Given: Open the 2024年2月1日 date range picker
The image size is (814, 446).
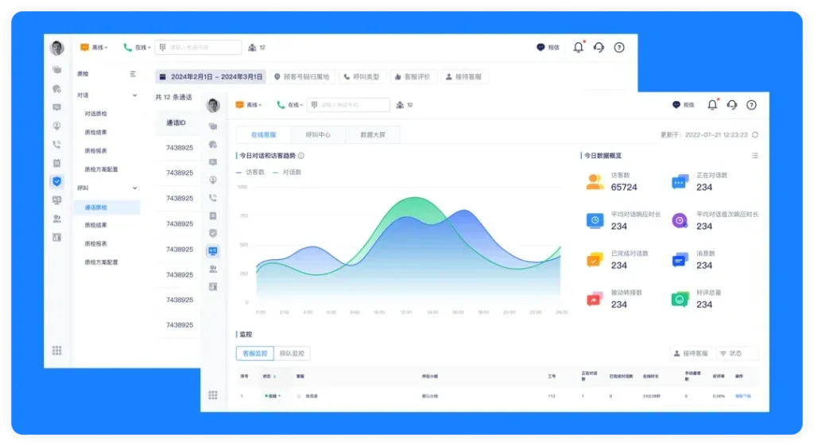Looking at the screenshot, I should (x=211, y=77).
